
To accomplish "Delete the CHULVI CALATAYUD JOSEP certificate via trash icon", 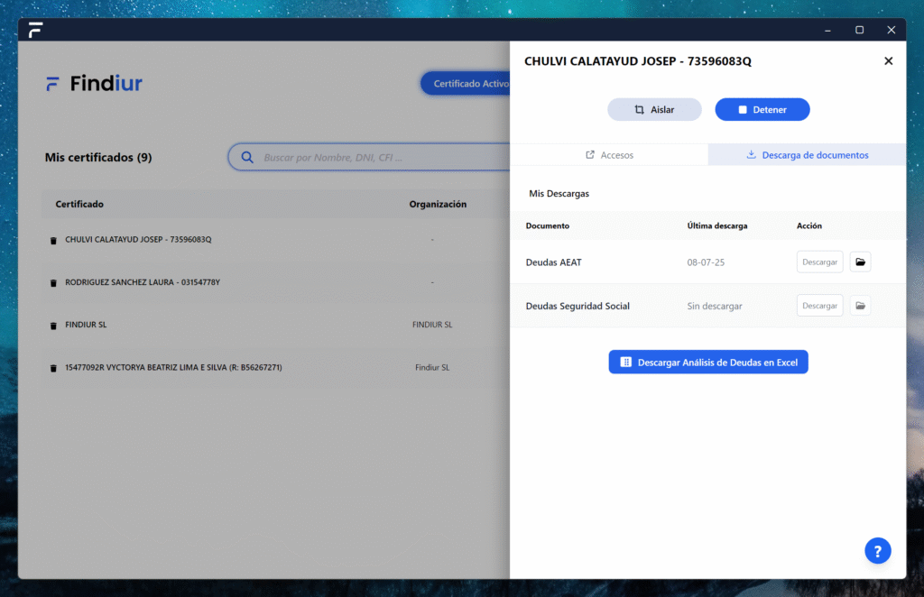I will (x=53, y=240).
